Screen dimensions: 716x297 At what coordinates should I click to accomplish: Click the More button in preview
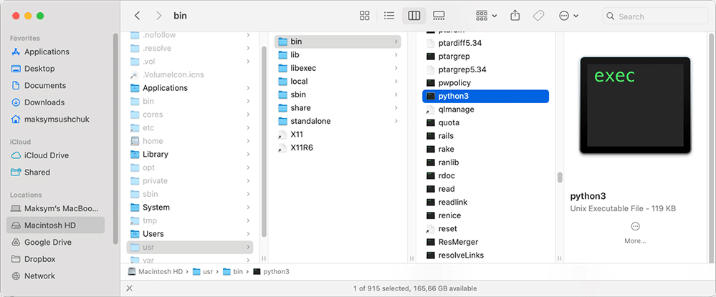635,232
